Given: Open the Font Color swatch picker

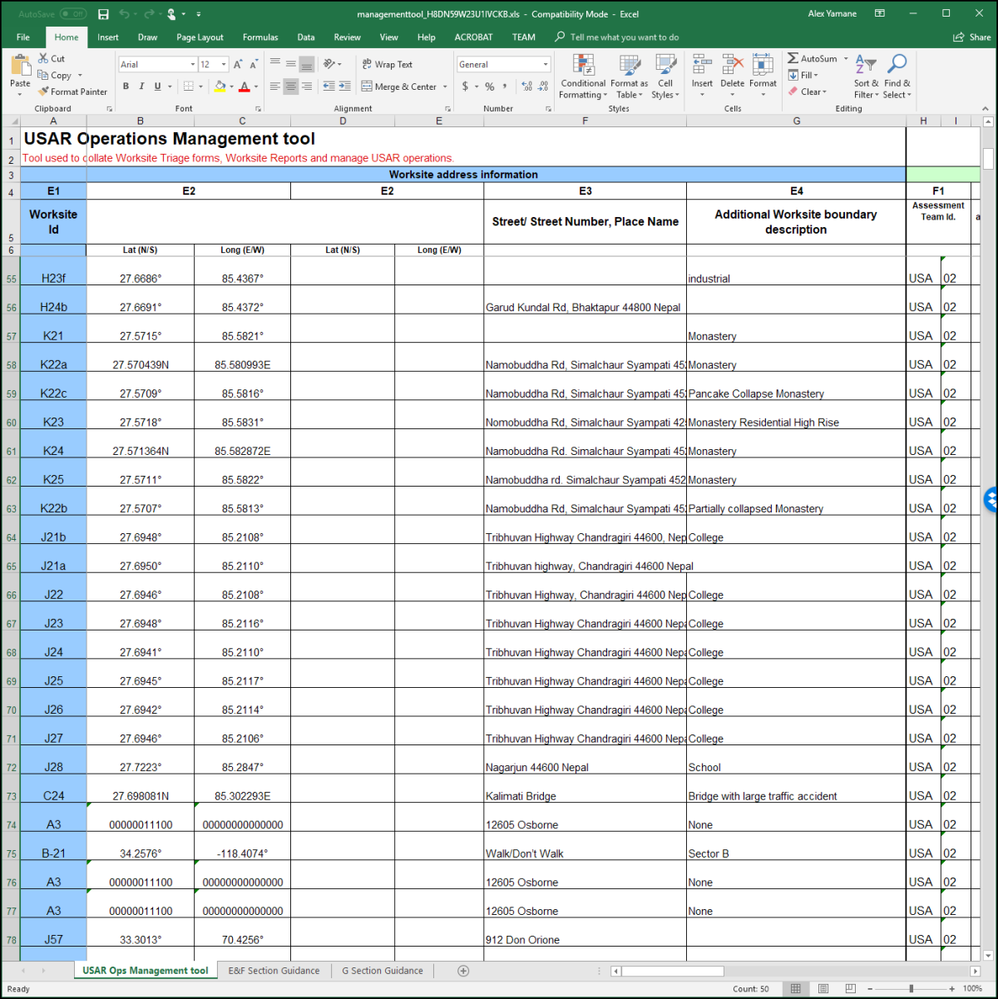Looking at the screenshot, I should click(x=254, y=87).
